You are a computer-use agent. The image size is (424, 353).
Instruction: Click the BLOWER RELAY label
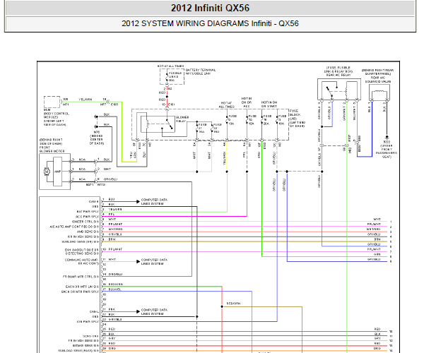pyautogui.click(x=182, y=119)
